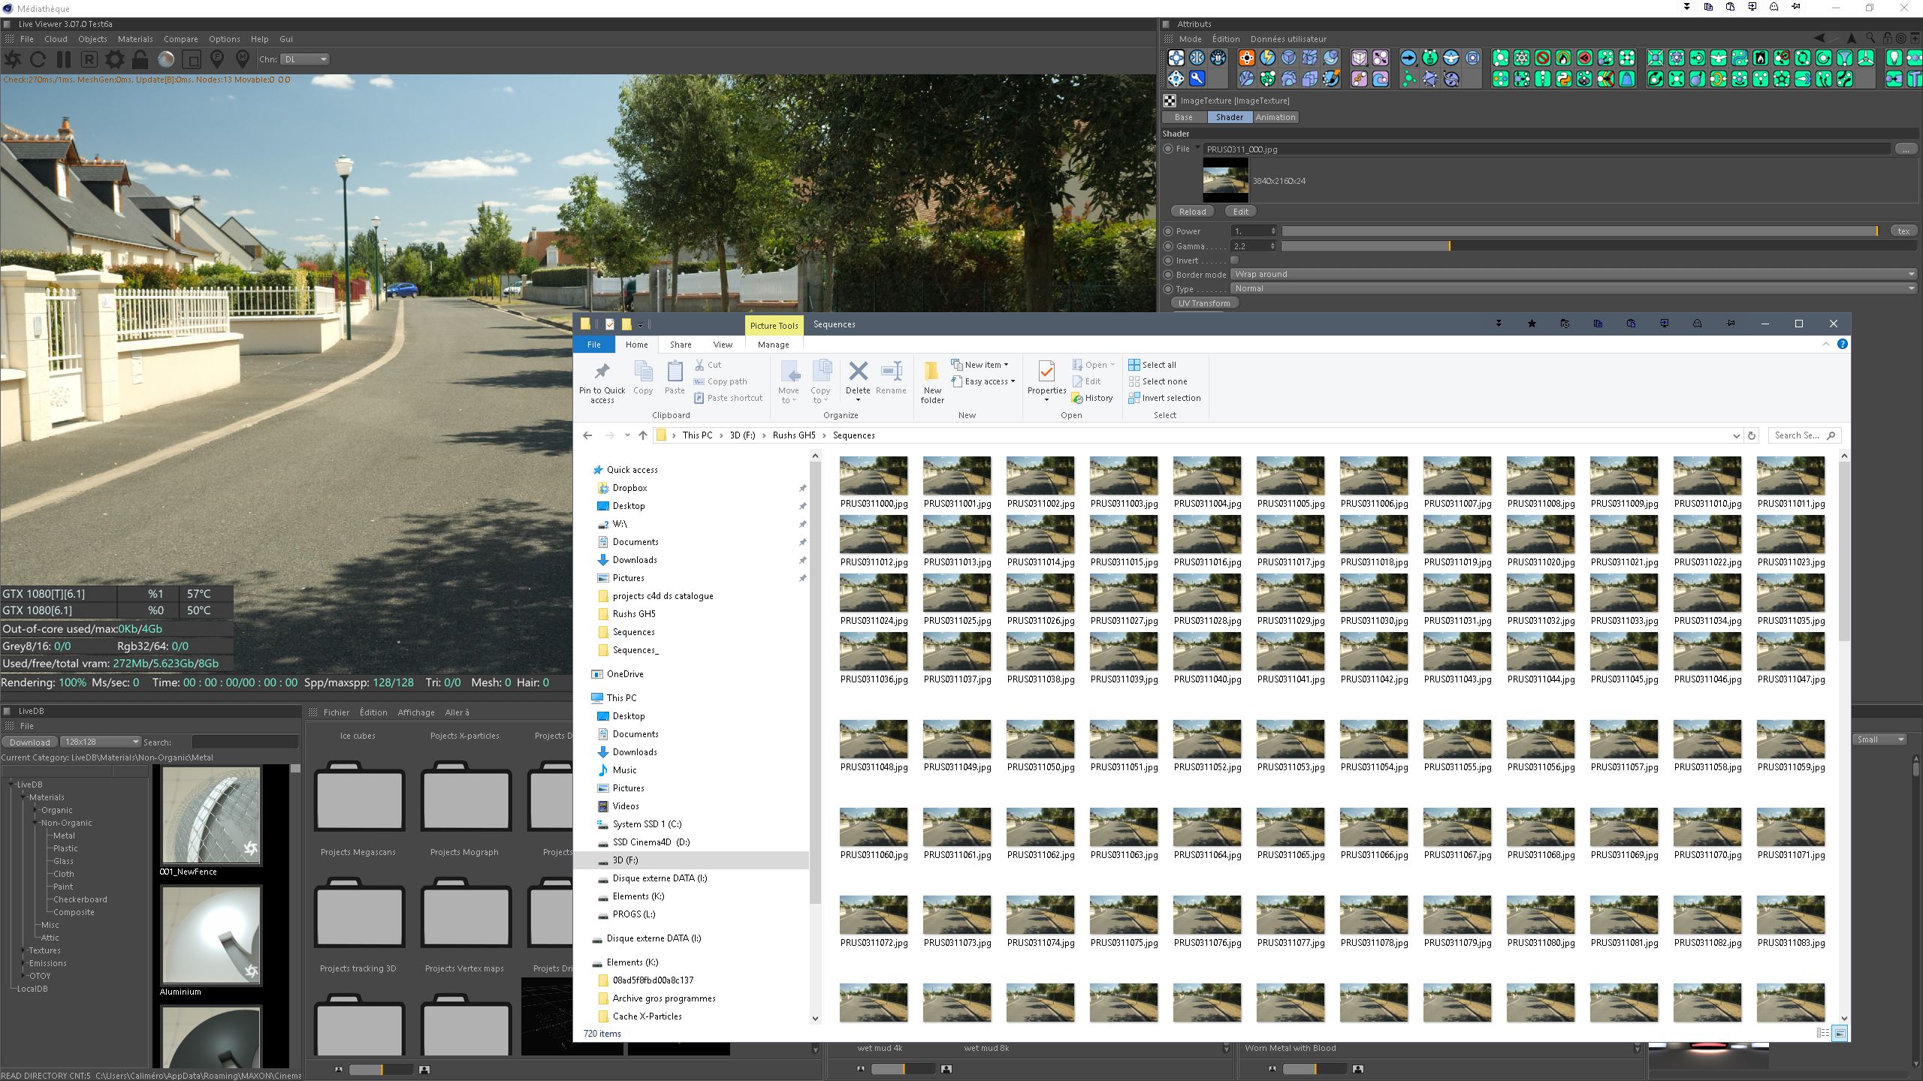The image size is (1923, 1081).
Task: Click the pick focus pin icon
Action: pyautogui.click(x=217, y=59)
